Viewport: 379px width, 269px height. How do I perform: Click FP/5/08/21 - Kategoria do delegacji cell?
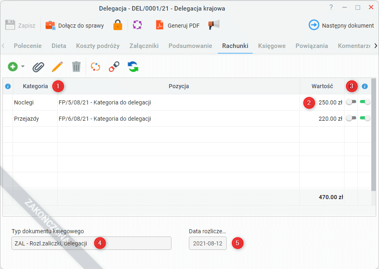click(x=179, y=102)
